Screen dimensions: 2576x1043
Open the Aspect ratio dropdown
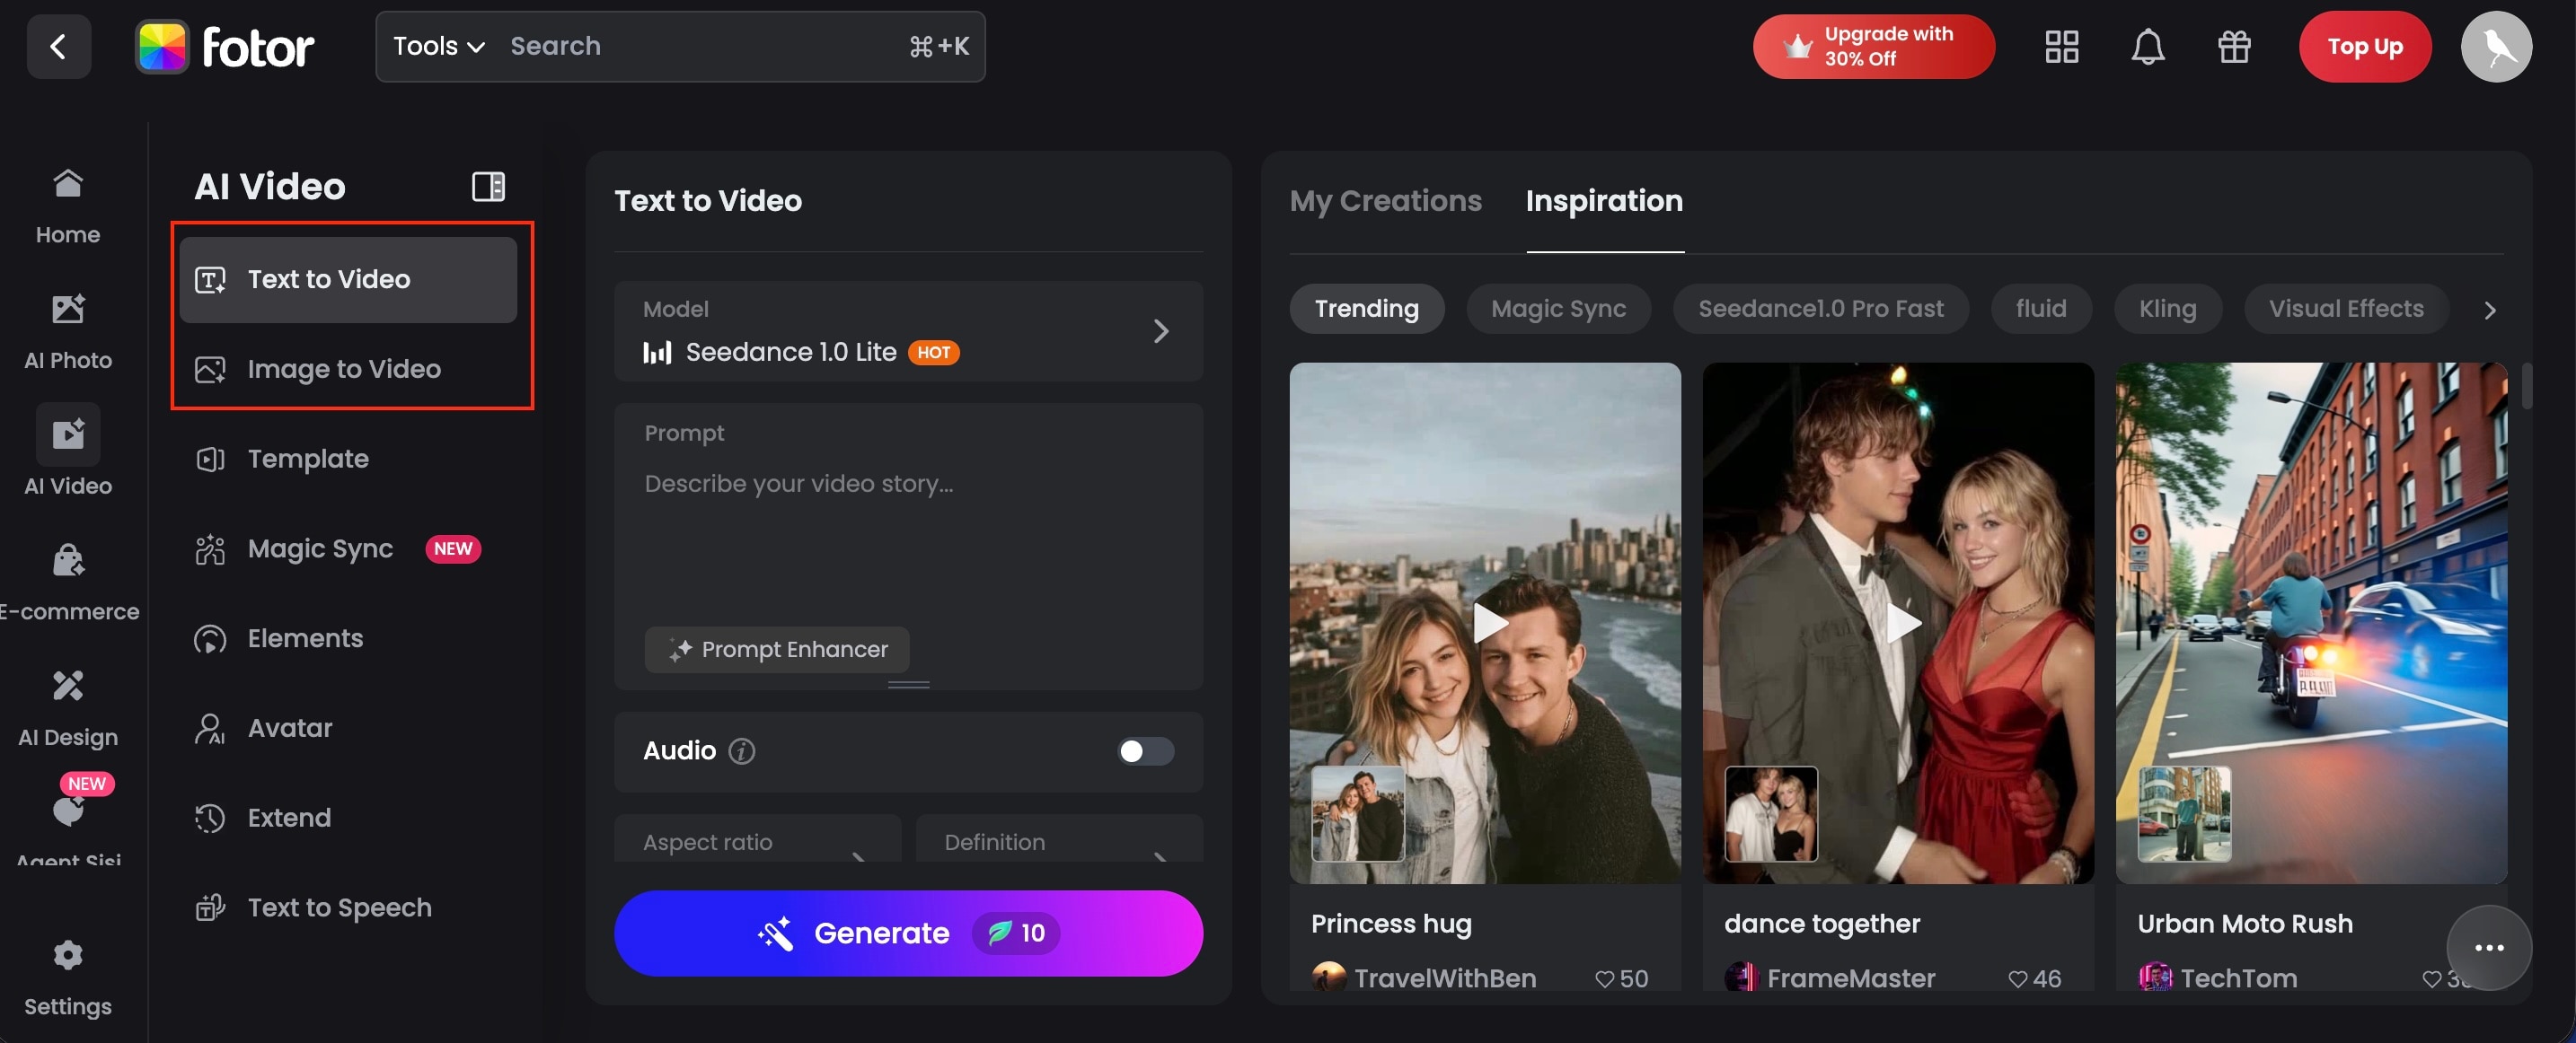(757, 842)
